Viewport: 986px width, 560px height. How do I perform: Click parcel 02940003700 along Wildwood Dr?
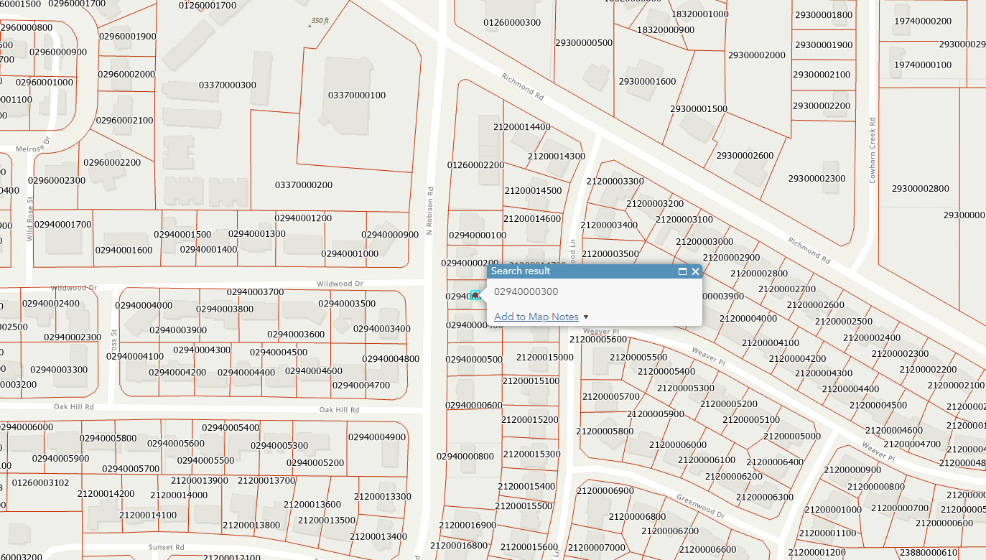click(255, 292)
